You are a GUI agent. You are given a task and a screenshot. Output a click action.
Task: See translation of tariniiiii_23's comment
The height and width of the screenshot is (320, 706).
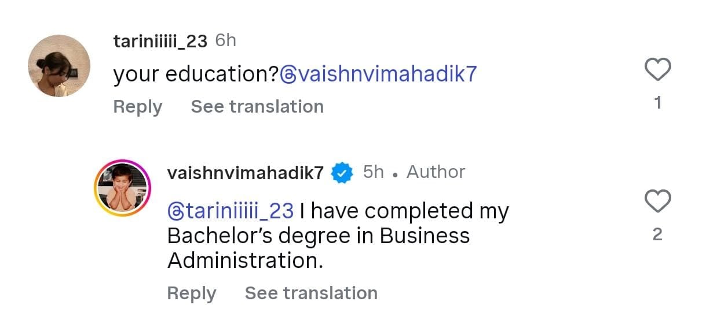click(x=257, y=107)
